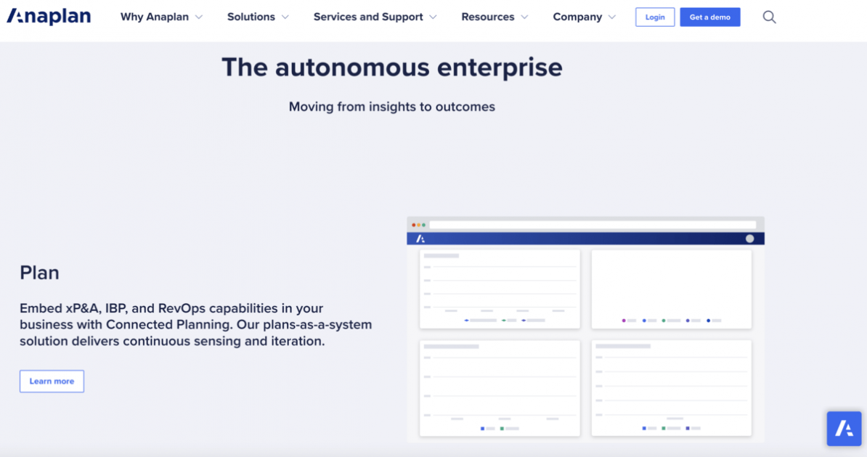Click the top-left dashboard card thumbnail
Image resolution: width=867 pixels, height=457 pixels.
pyautogui.click(x=500, y=288)
